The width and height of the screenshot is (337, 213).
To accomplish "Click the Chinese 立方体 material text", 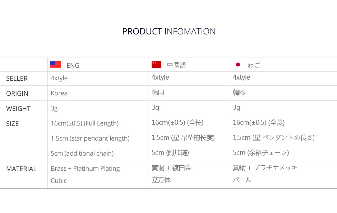I will [x=161, y=180].
